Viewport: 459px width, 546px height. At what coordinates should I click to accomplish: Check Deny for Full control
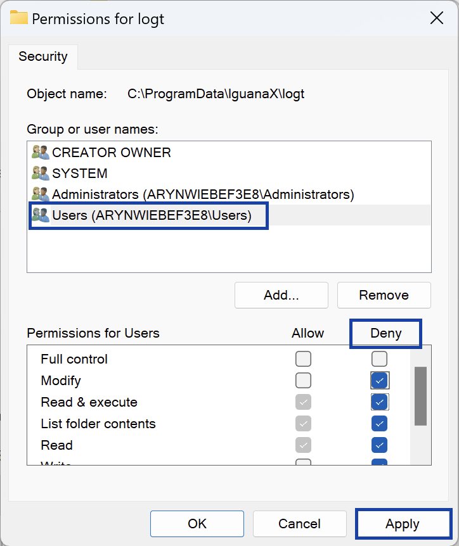click(x=379, y=359)
